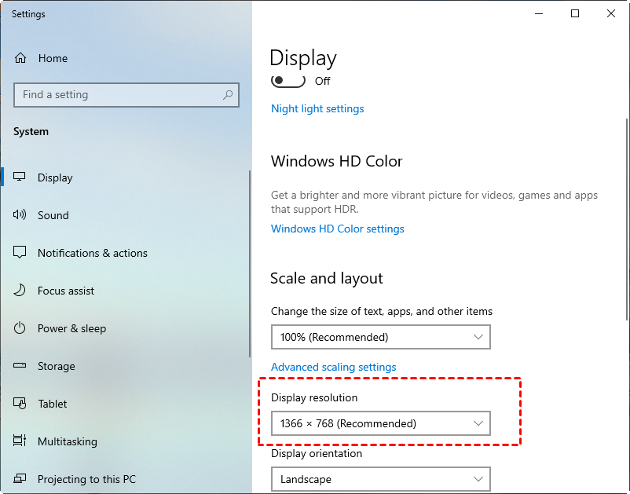Open Notifications & actions settings
630x494 pixels.
coord(125,253)
